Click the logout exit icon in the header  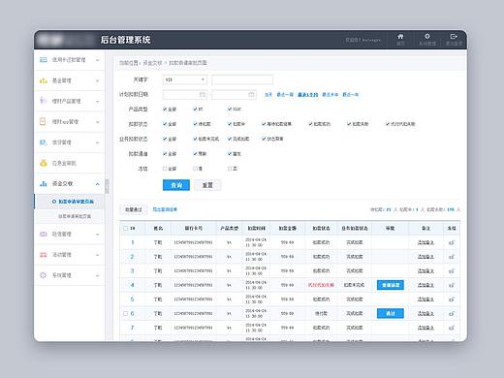(x=454, y=36)
